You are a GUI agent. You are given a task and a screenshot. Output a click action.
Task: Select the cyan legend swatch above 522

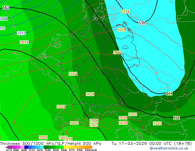[42, 147]
